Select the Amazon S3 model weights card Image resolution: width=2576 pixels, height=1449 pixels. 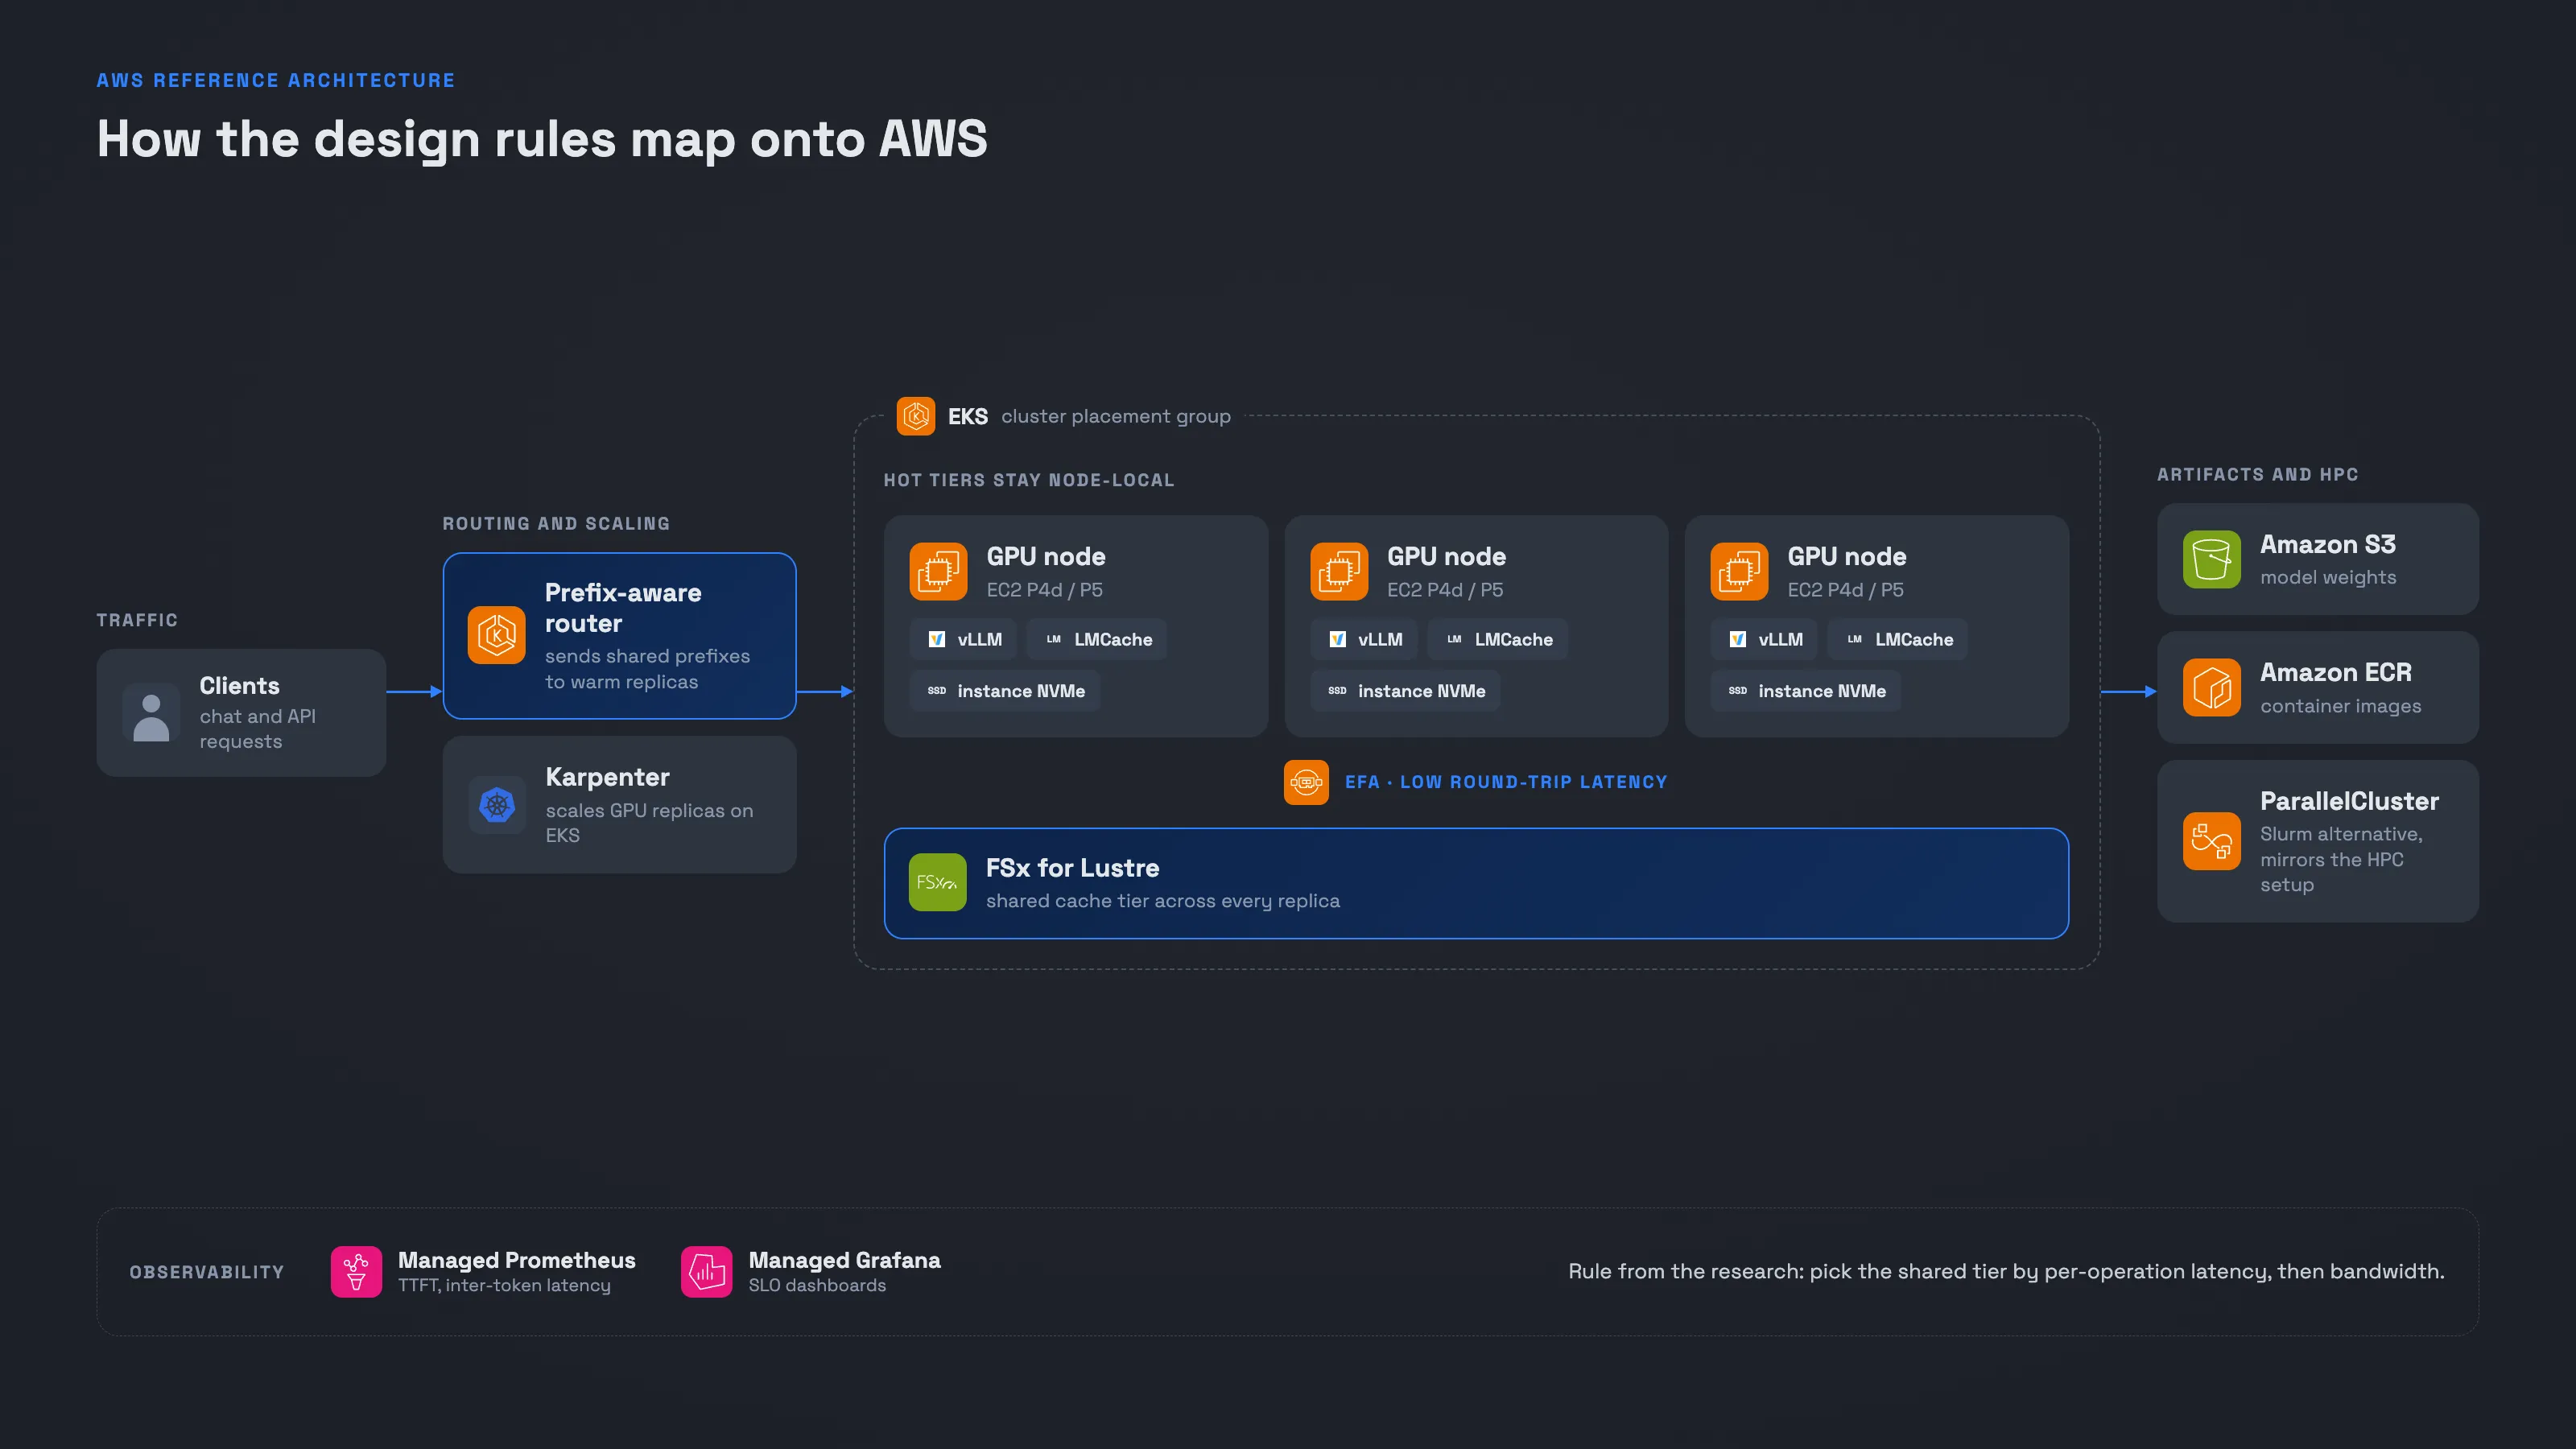pyautogui.click(x=2318, y=559)
